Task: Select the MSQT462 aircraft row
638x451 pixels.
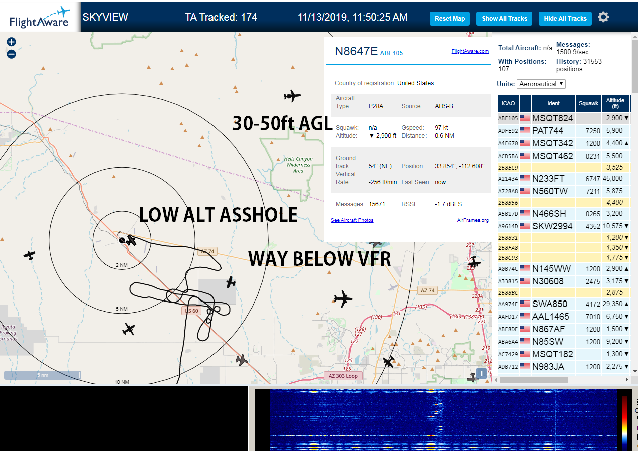Action: pos(563,156)
